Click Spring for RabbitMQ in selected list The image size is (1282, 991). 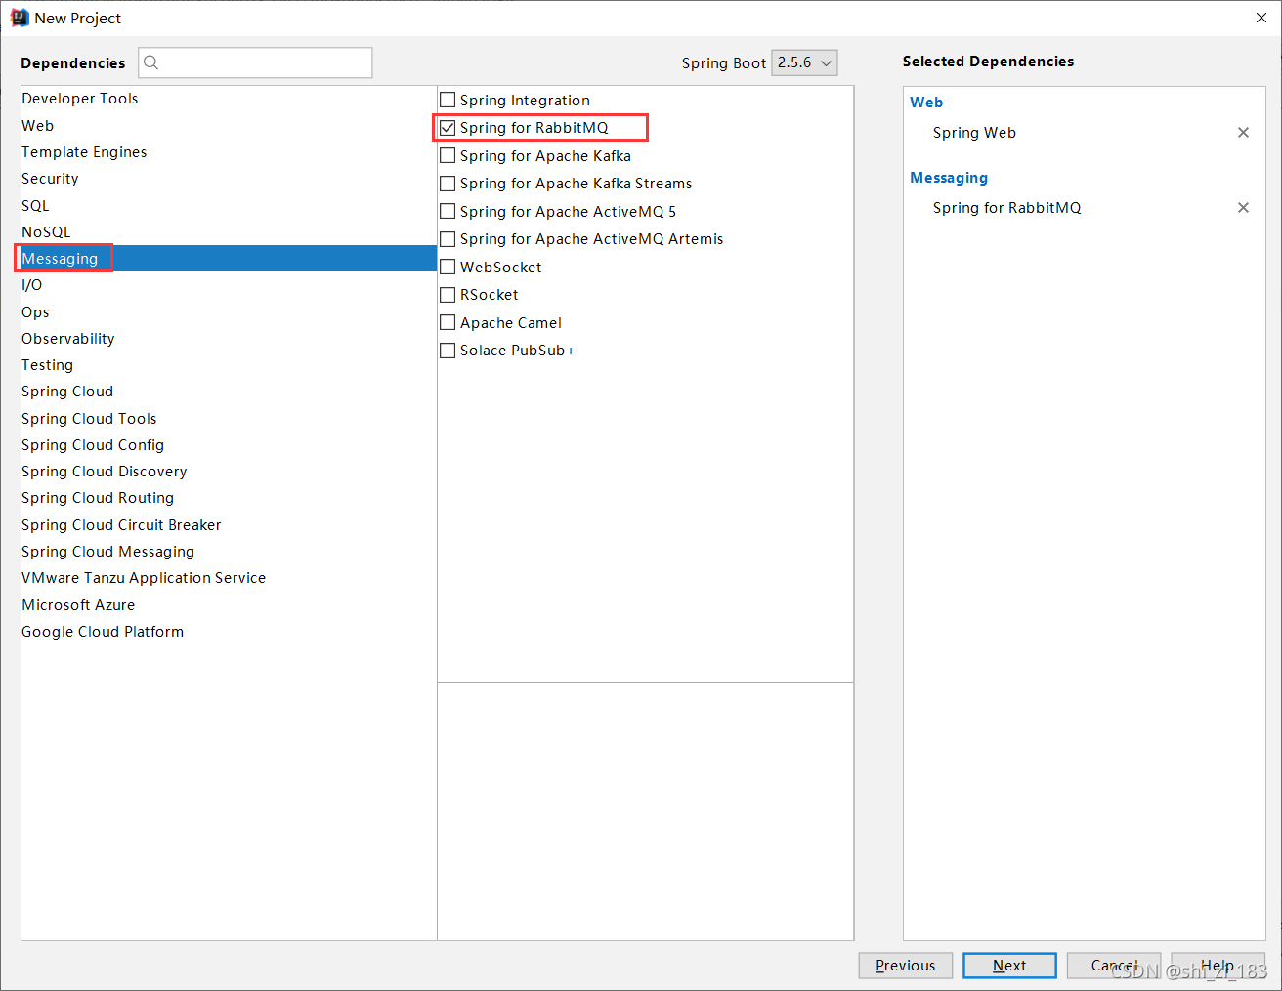[1006, 208]
